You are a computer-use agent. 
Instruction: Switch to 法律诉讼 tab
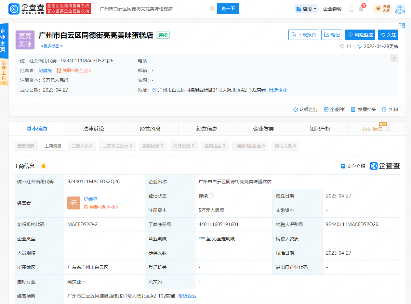click(94, 129)
